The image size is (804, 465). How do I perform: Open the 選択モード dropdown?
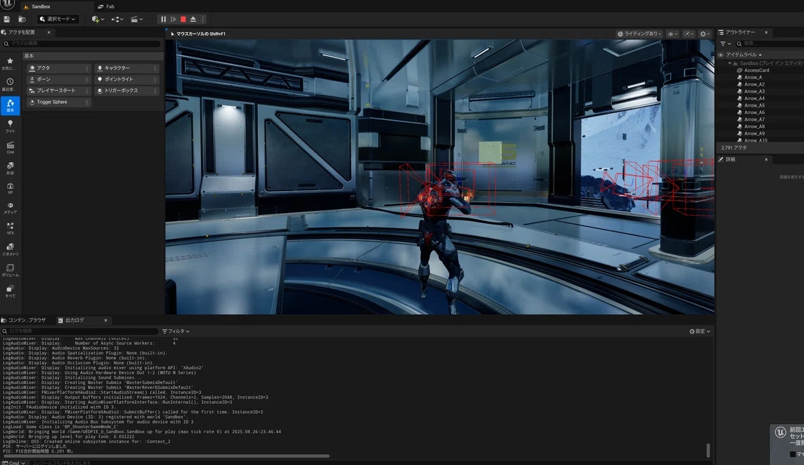[58, 19]
